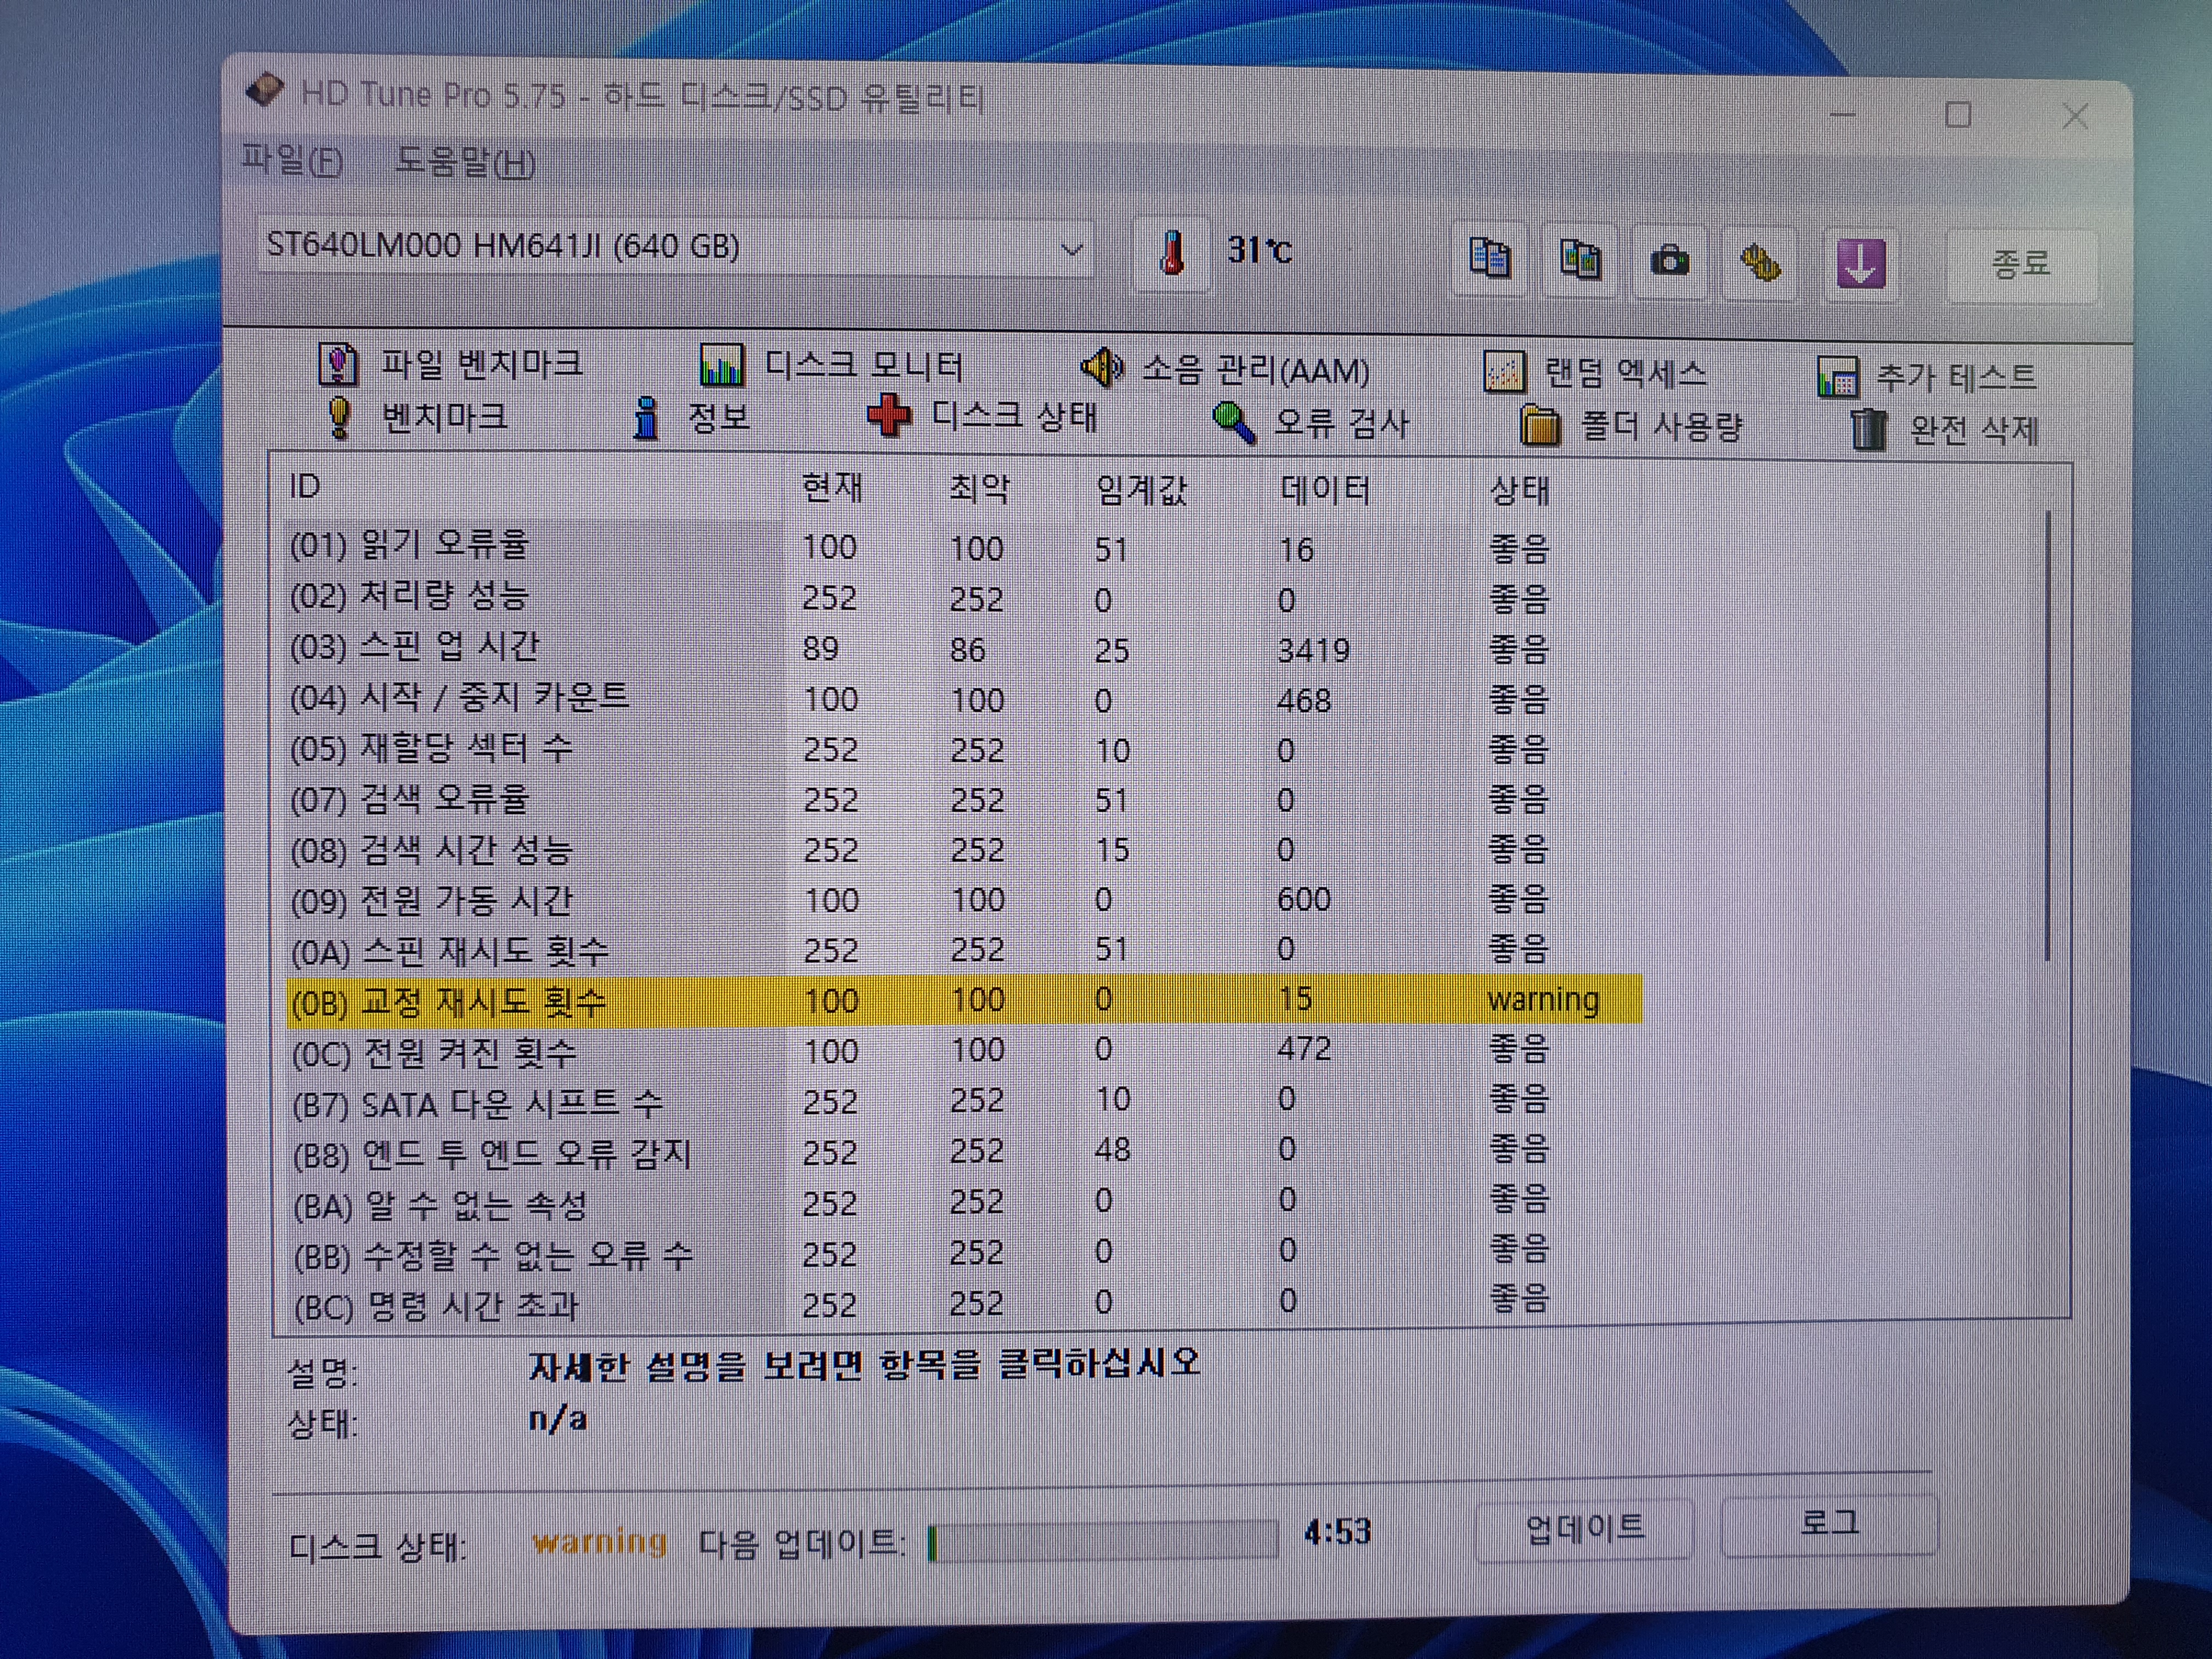Click the 종료 exit button
The height and width of the screenshot is (1659, 2212).
[x=2021, y=265]
